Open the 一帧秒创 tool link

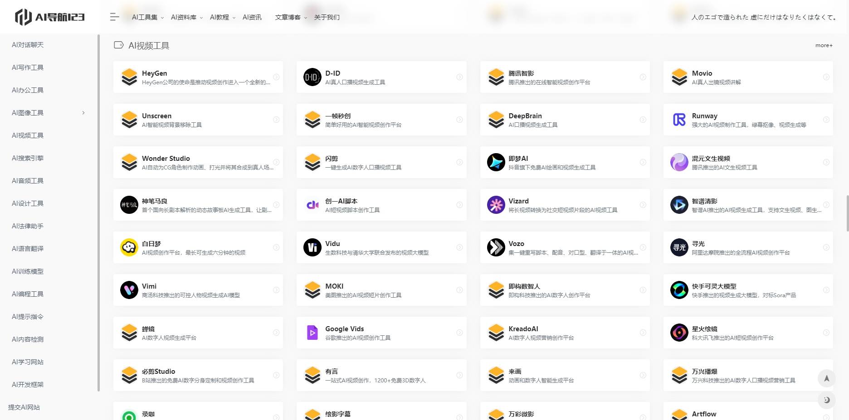pos(381,120)
